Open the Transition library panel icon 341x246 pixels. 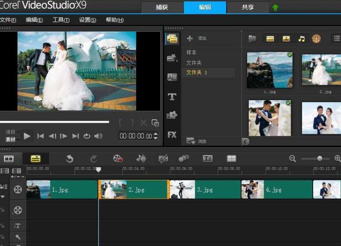[172, 77]
